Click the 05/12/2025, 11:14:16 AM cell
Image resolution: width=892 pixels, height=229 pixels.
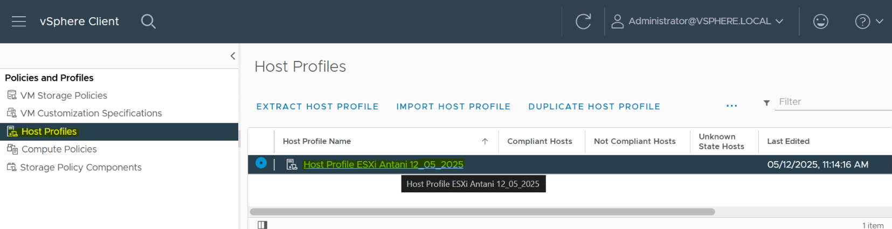pyautogui.click(x=818, y=164)
